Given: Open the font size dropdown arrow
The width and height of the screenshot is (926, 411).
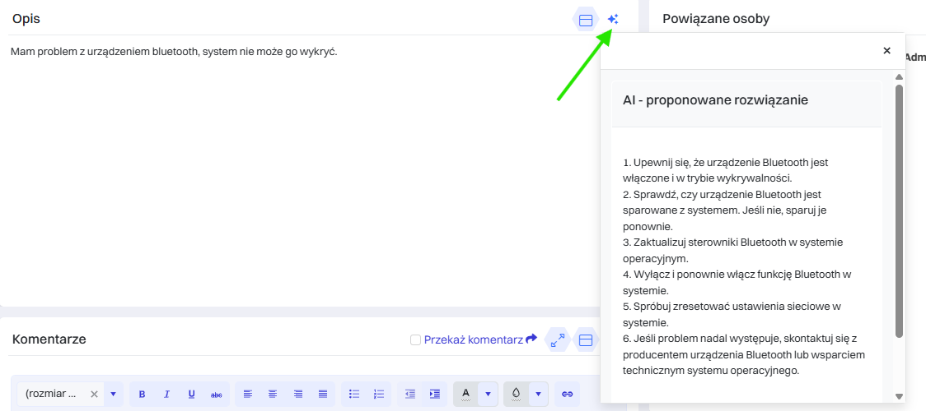Looking at the screenshot, I should [113, 395].
